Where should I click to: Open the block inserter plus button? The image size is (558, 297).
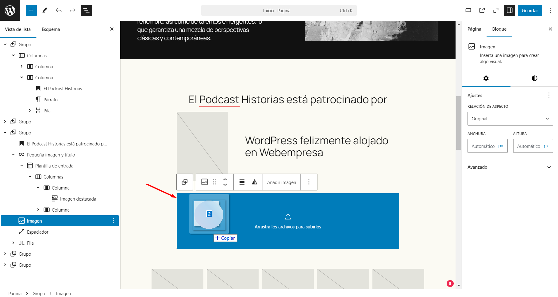31,10
